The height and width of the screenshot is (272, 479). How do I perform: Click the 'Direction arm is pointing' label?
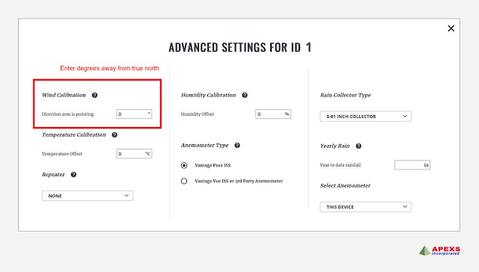pyautogui.click(x=68, y=114)
